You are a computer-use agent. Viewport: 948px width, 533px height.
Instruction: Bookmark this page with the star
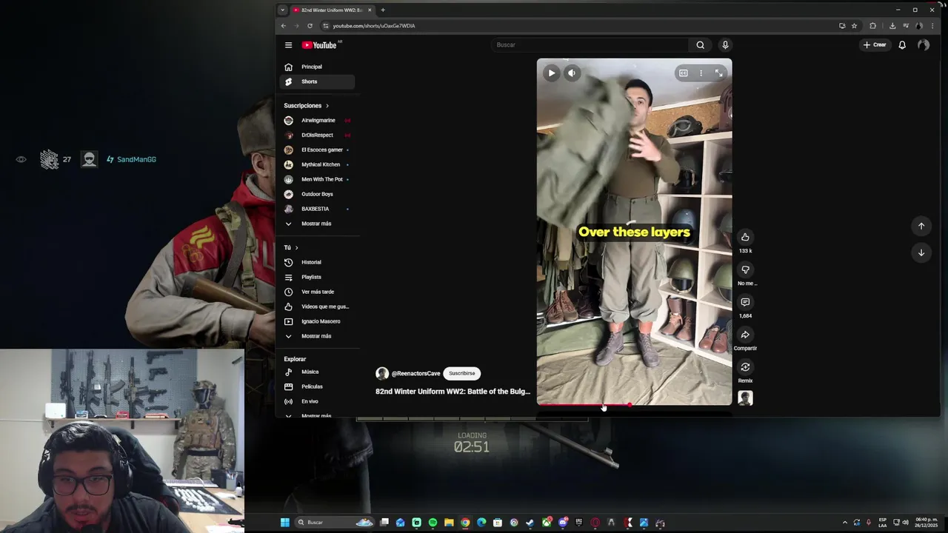(854, 26)
